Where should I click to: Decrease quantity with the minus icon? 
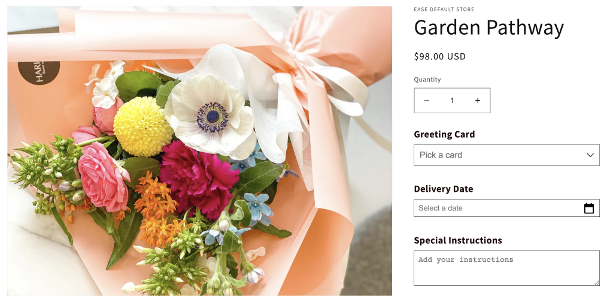pyautogui.click(x=426, y=101)
